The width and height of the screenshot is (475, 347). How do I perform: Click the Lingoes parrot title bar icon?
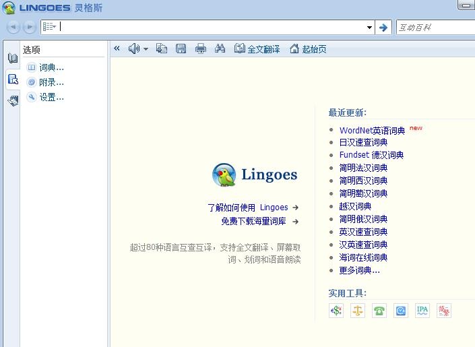click(9, 7)
